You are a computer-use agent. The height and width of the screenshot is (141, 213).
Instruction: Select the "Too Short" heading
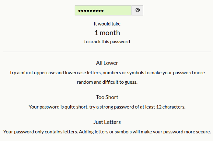[x=107, y=97]
